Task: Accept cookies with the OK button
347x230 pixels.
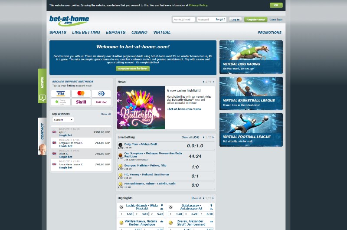Action: point(276,5)
